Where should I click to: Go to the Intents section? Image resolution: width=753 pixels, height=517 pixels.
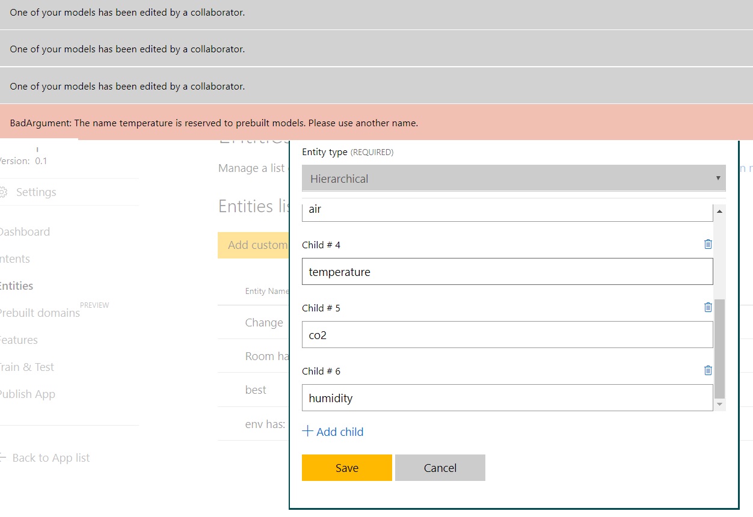(15, 259)
